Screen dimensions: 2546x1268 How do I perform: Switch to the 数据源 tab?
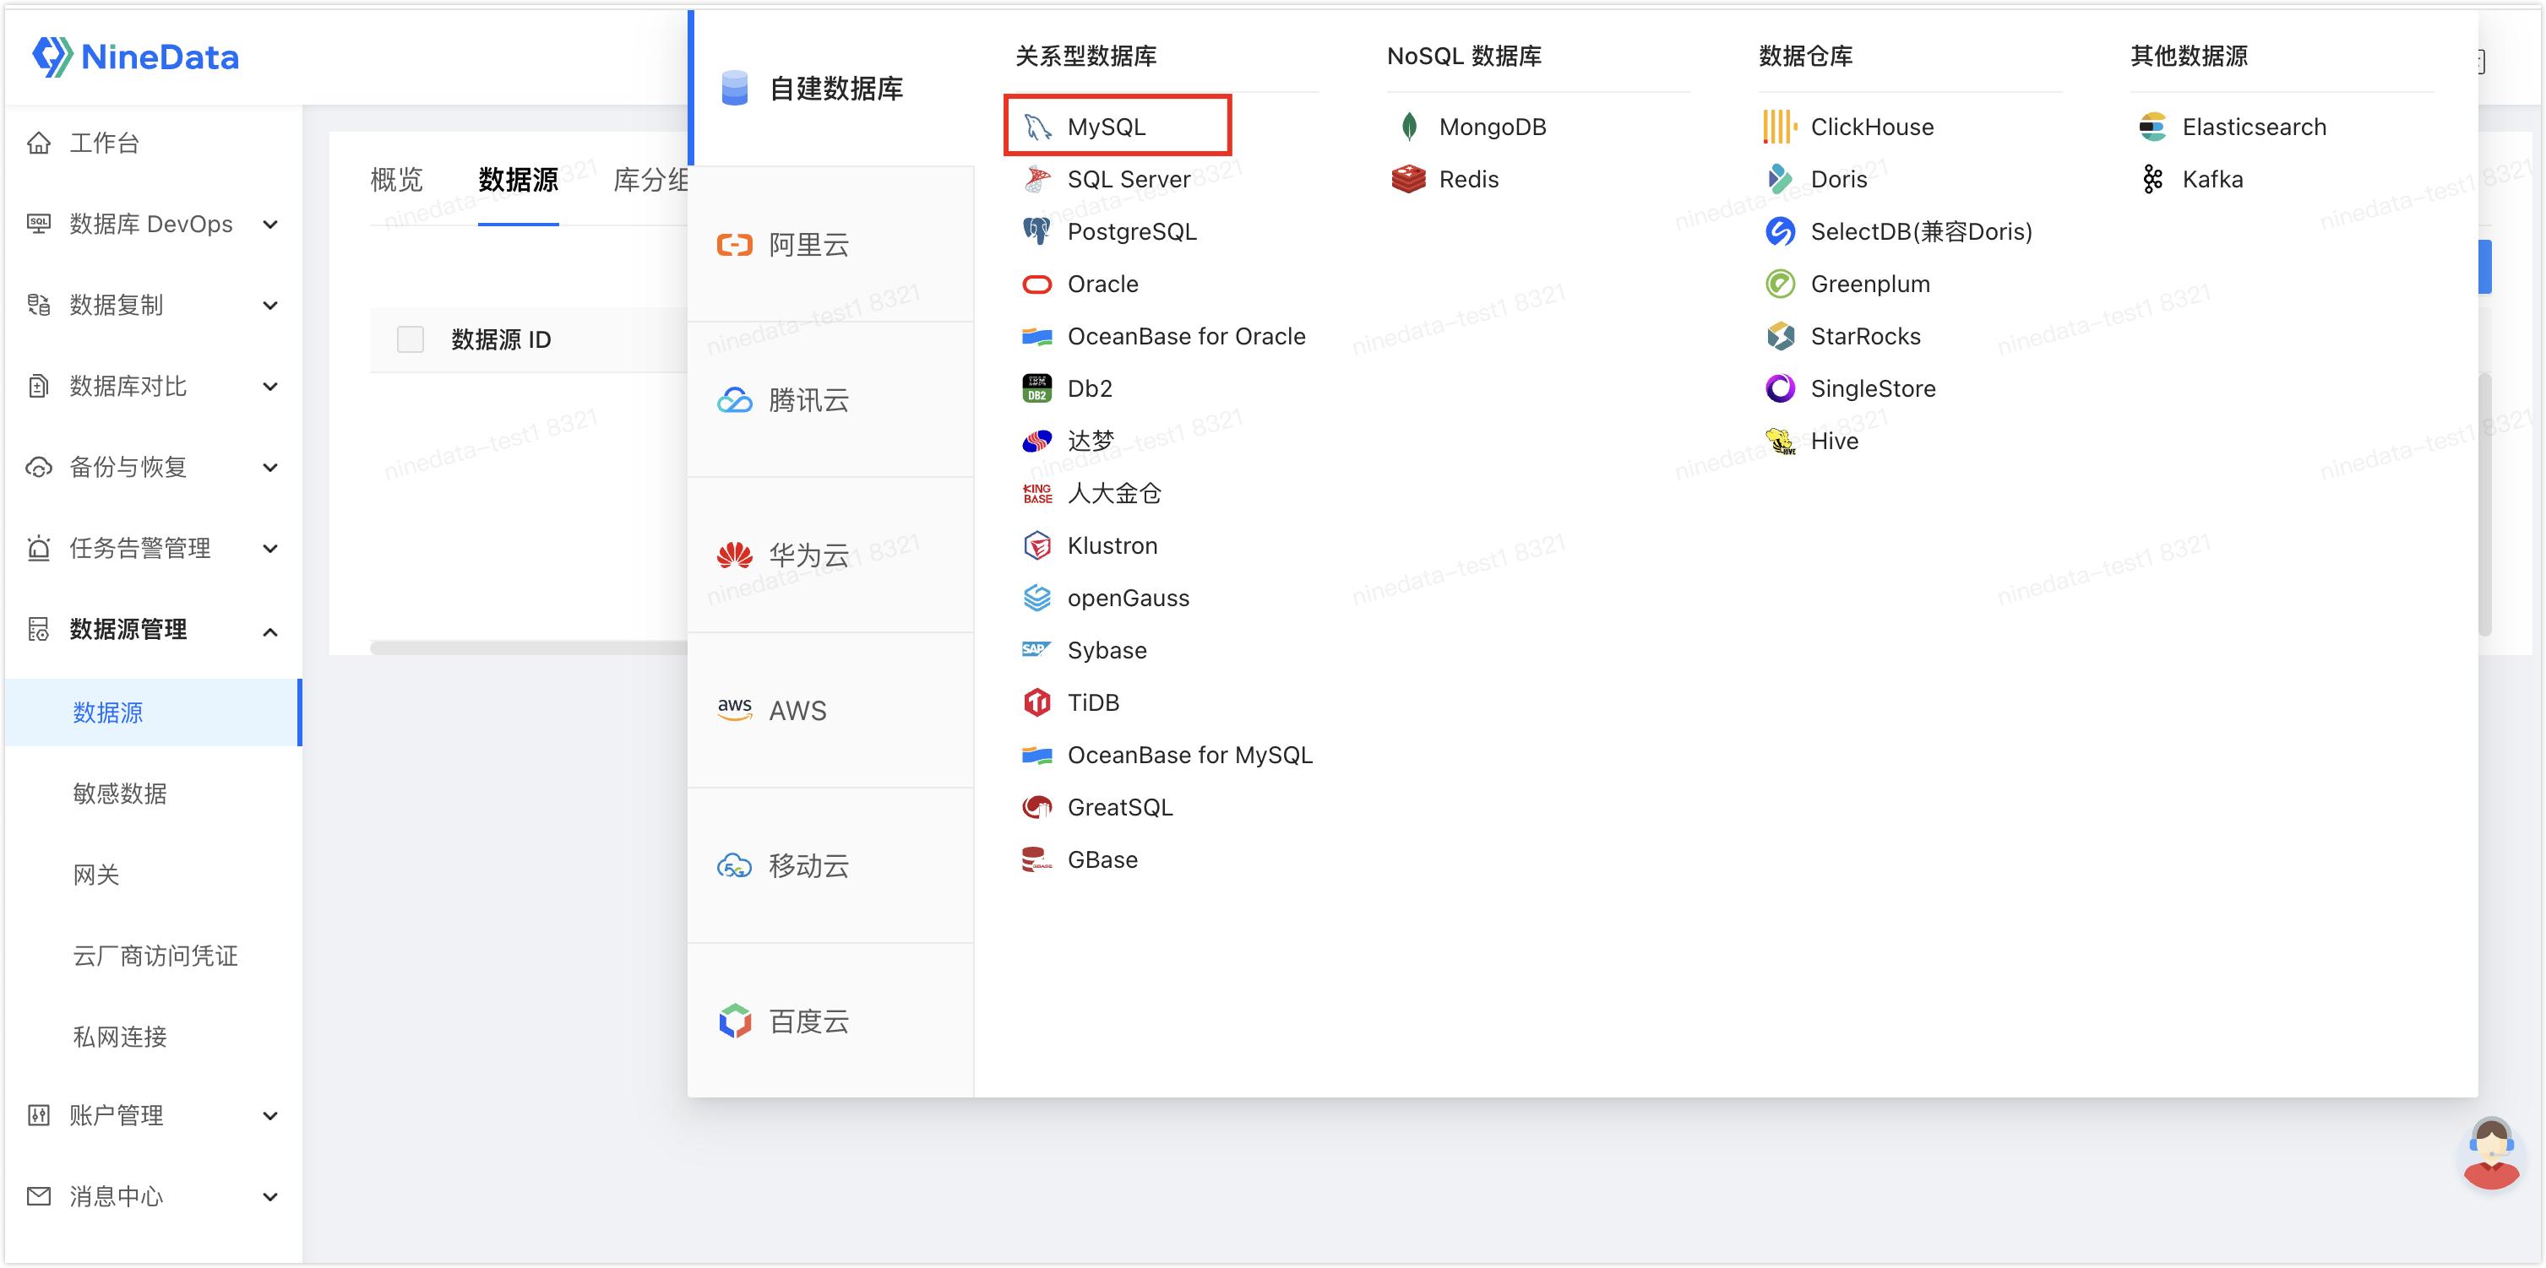pos(518,180)
